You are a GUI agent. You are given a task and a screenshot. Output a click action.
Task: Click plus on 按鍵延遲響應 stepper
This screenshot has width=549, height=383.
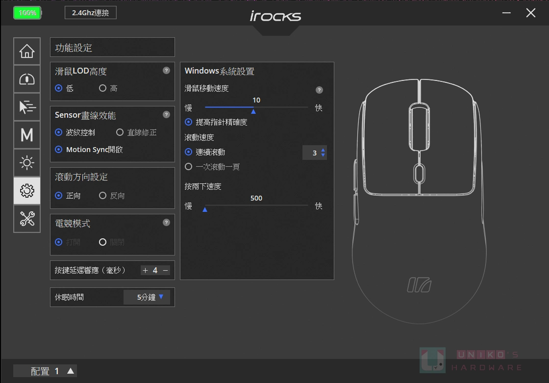pyautogui.click(x=145, y=271)
